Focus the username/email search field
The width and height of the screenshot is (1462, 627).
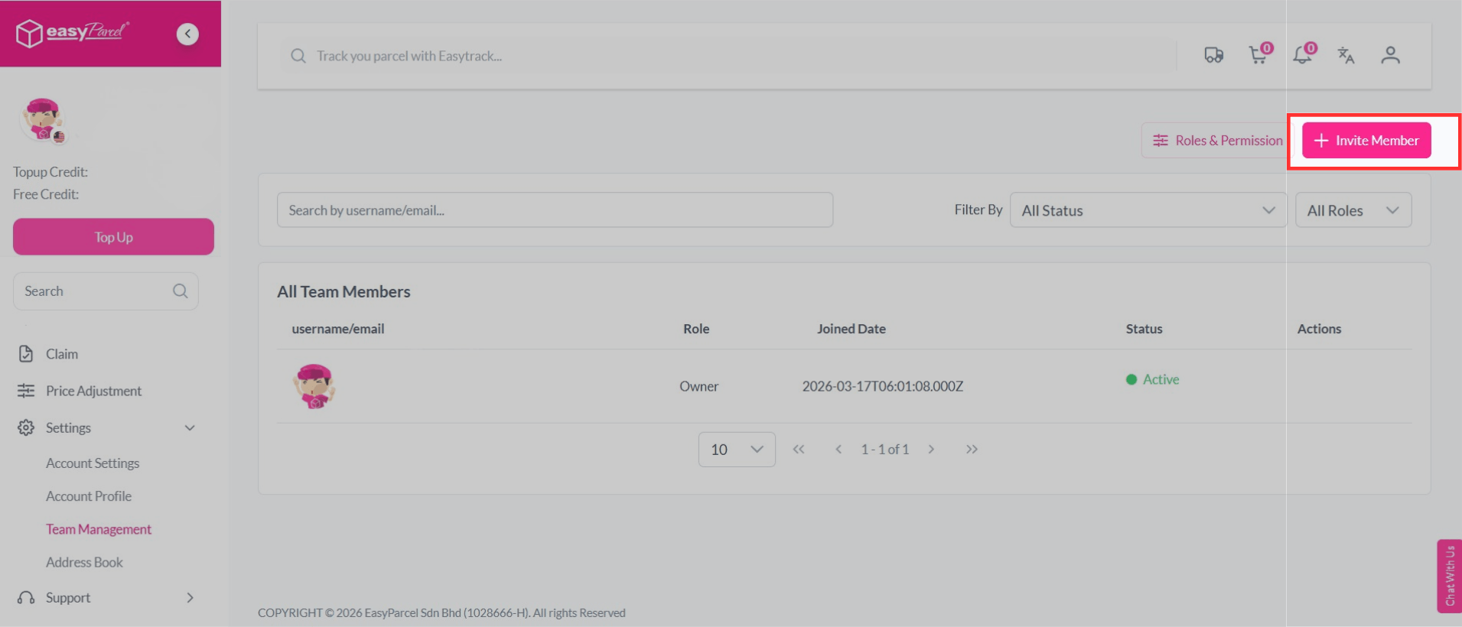click(555, 210)
